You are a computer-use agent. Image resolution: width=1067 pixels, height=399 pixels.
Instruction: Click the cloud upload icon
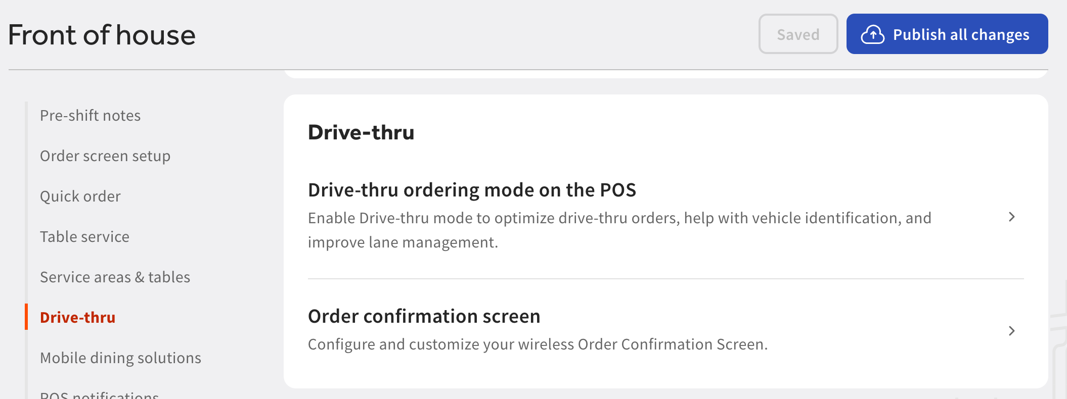tap(872, 34)
